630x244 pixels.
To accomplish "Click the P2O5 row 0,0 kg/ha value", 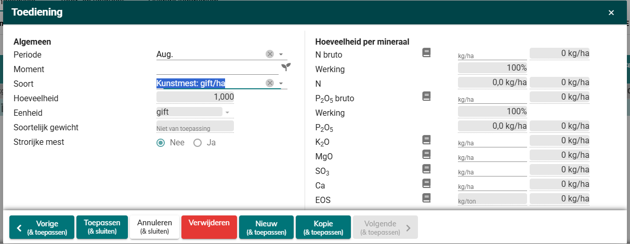I will click(x=492, y=126).
